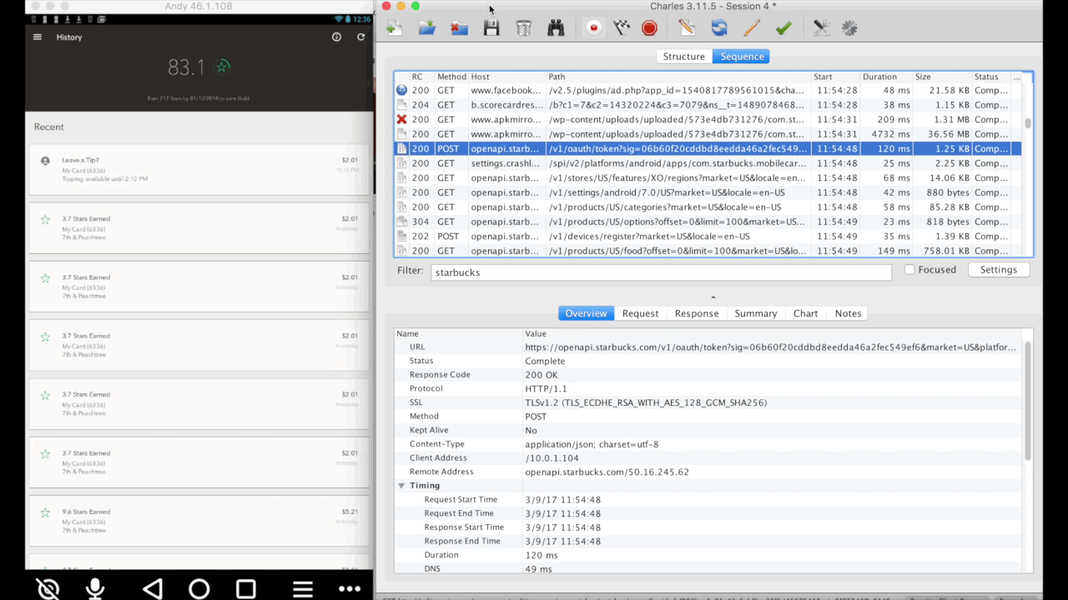Open the Leave a Tip? history card
This screenshot has width=1068, height=600.
coord(199,171)
